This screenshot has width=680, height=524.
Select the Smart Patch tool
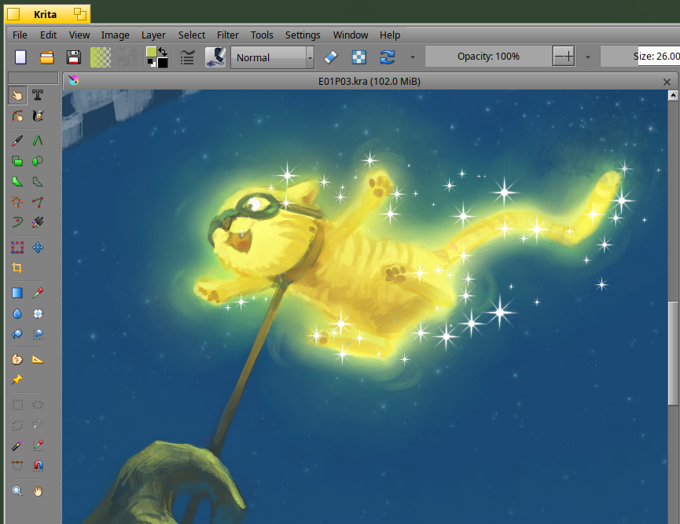(38, 313)
